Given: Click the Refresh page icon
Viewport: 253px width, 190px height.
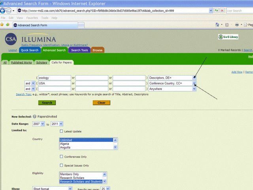Looking at the screenshot, I should (x=216, y=11).
